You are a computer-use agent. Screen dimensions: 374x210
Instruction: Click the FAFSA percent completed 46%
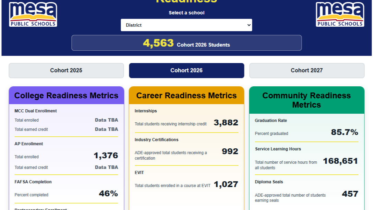pyautogui.click(x=109, y=193)
